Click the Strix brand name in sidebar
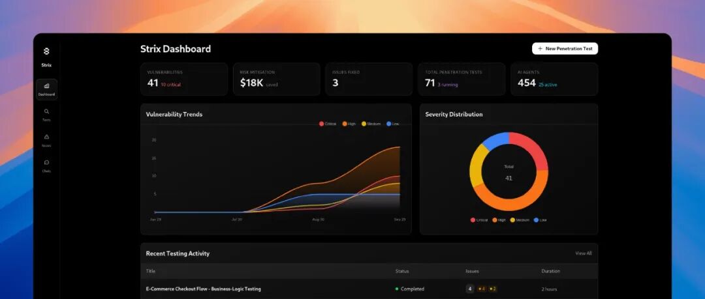This screenshot has height=299, width=705. [x=46, y=65]
